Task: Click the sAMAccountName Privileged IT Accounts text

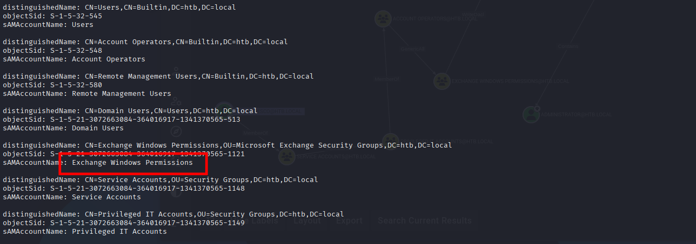Action: pos(119,231)
